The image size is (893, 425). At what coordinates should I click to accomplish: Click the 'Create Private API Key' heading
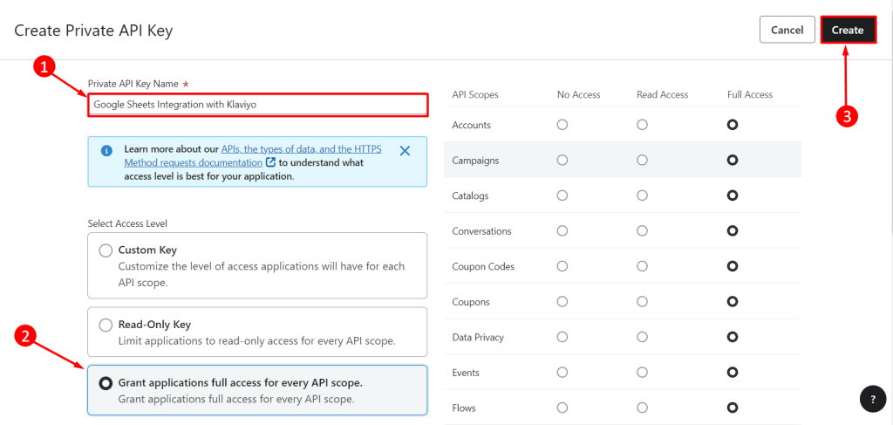tap(93, 31)
